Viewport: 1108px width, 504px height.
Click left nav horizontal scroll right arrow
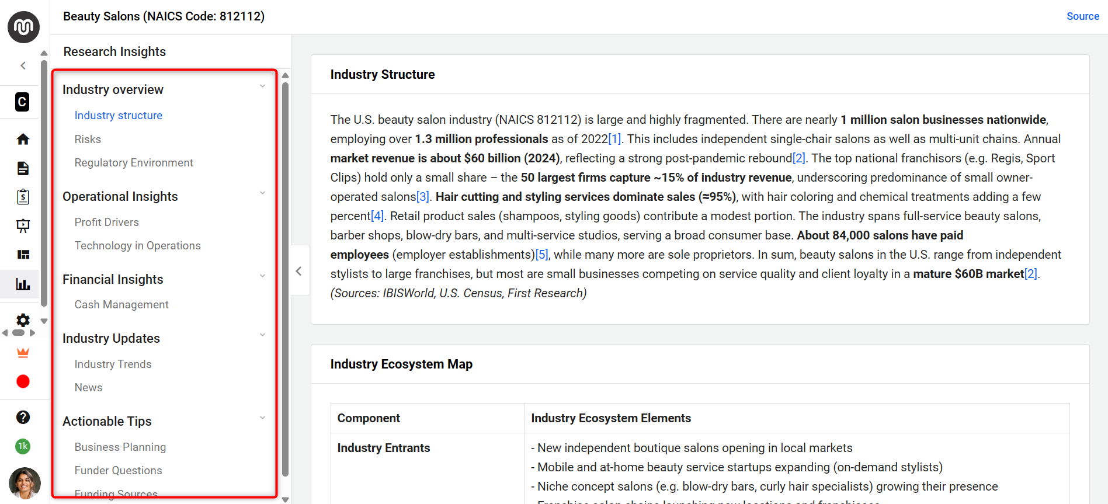click(33, 333)
